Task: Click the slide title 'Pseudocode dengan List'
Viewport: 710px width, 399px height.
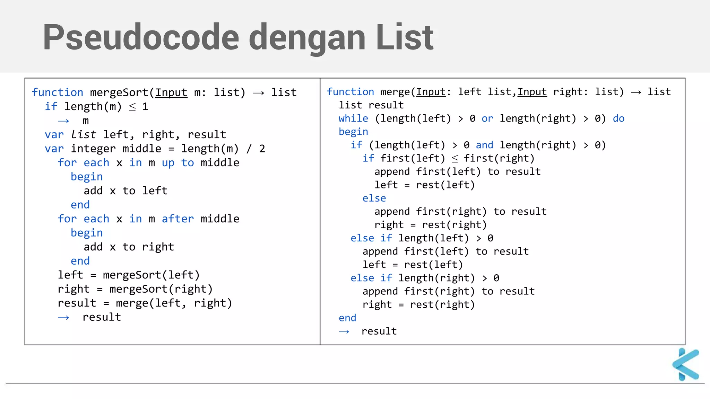Action: pos(238,37)
